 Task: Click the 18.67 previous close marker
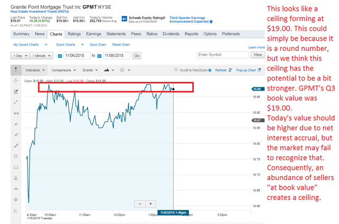pos(258,120)
